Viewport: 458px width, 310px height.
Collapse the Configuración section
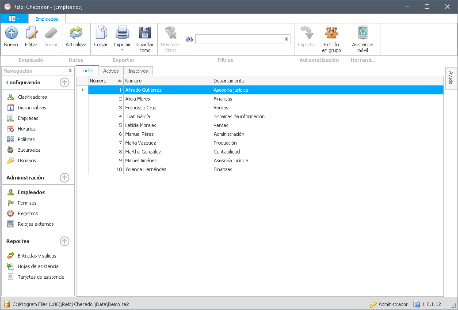[x=65, y=82]
